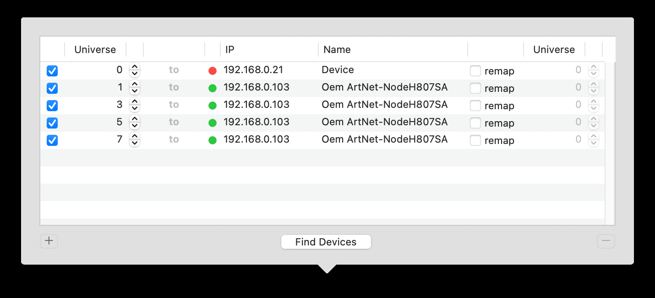Enable remap for the Device row
The height and width of the screenshot is (298, 655).
click(x=475, y=71)
